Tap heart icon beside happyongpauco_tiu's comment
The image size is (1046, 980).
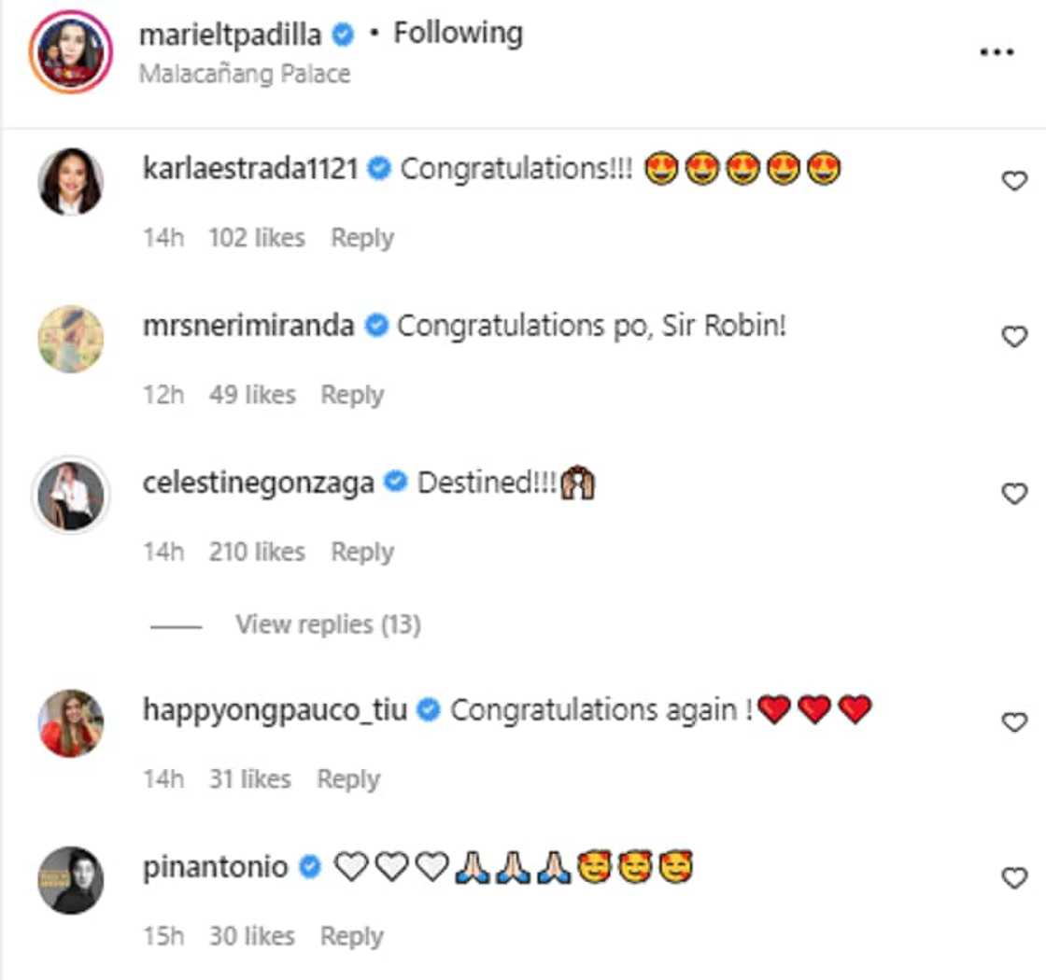pyautogui.click(x=1014, y=722)
